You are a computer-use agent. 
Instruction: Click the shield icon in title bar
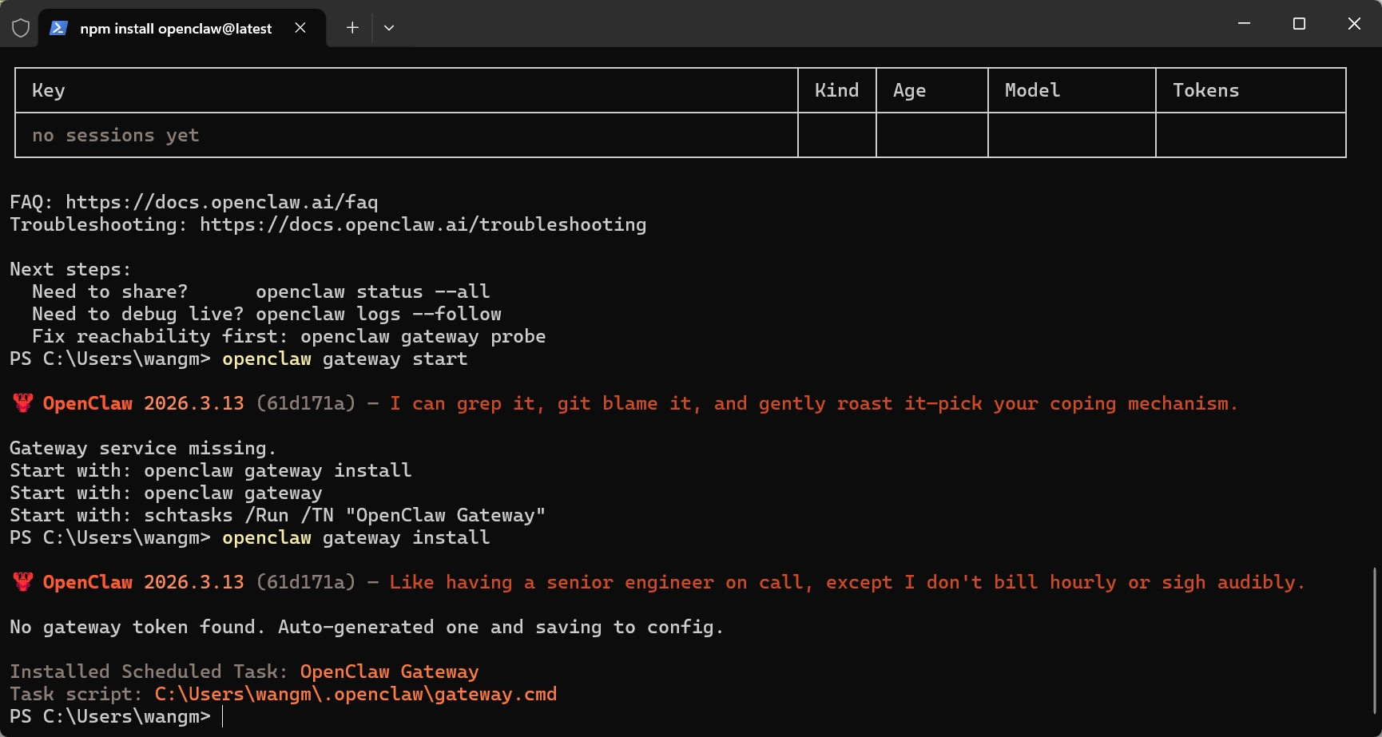click(21, 28)
